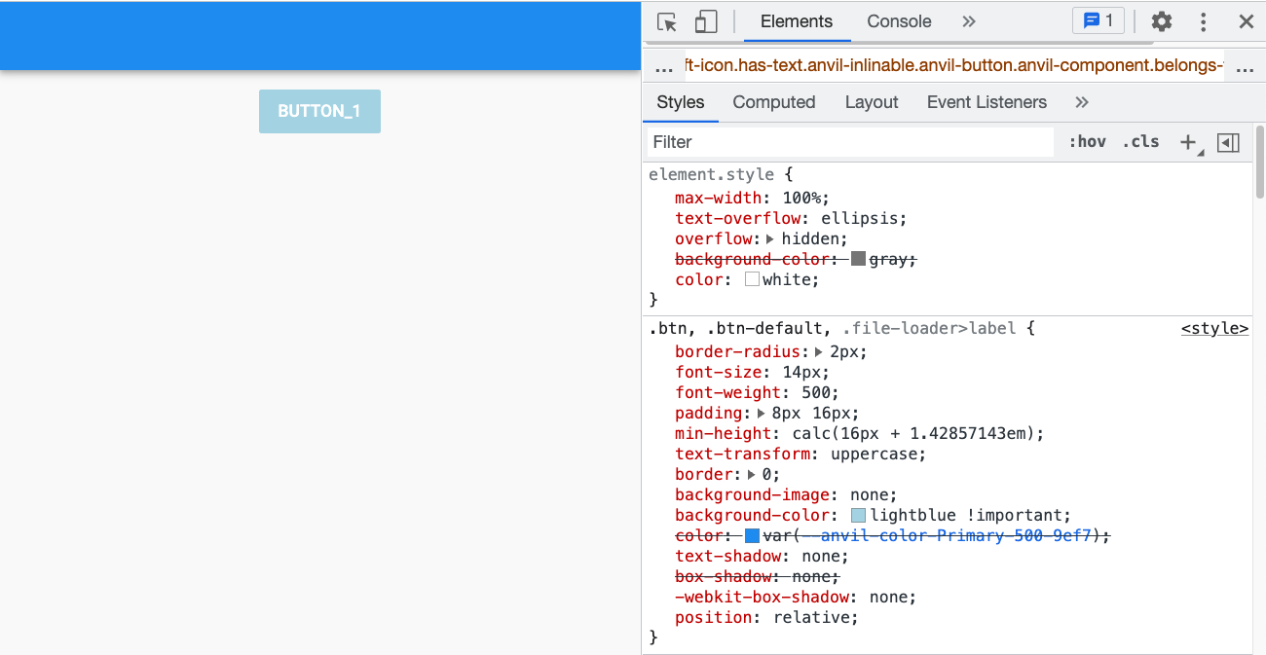Add a new style rule with plus icon
This screenshot has width=1266, height=655.
pyautogui.click(x=1189, y=142)
